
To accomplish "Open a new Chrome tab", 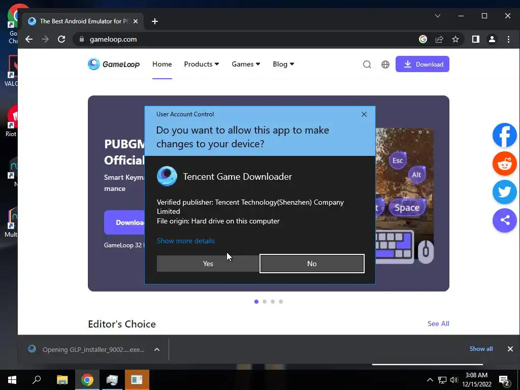I will coord(154,21).
